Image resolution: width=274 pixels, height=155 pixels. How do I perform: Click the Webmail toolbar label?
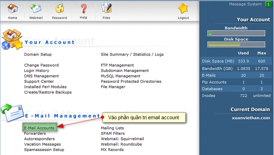pos(36,18)
